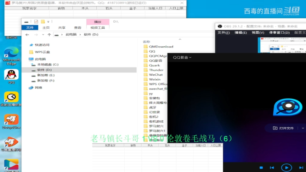306x172 pixels.
Task: Select the 幻世录 folder
Action: pyautogui.click(x=154, y=112)
